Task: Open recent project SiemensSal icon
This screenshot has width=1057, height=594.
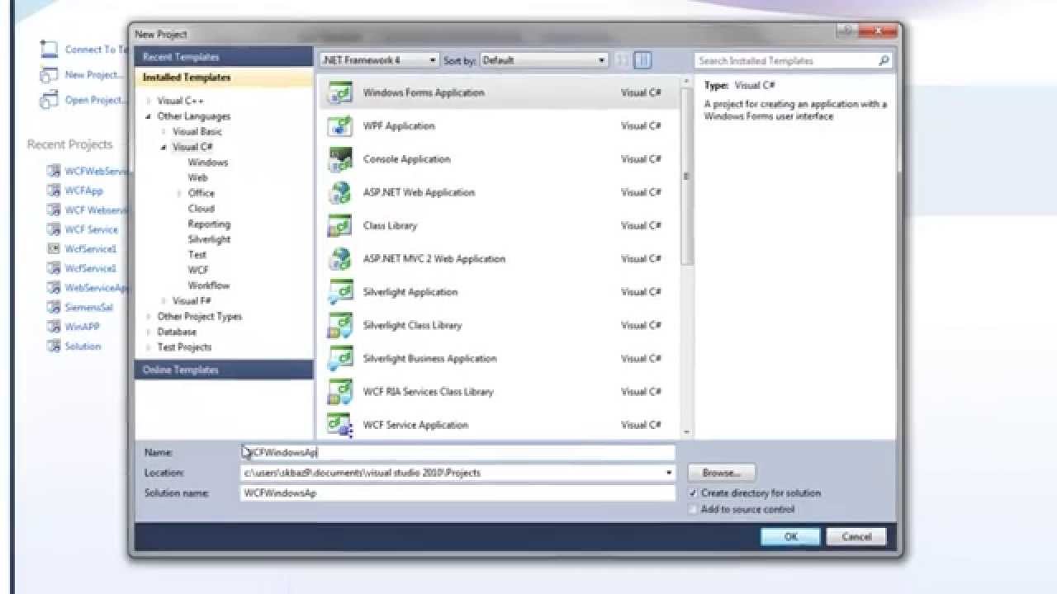Action: (53, 307)
